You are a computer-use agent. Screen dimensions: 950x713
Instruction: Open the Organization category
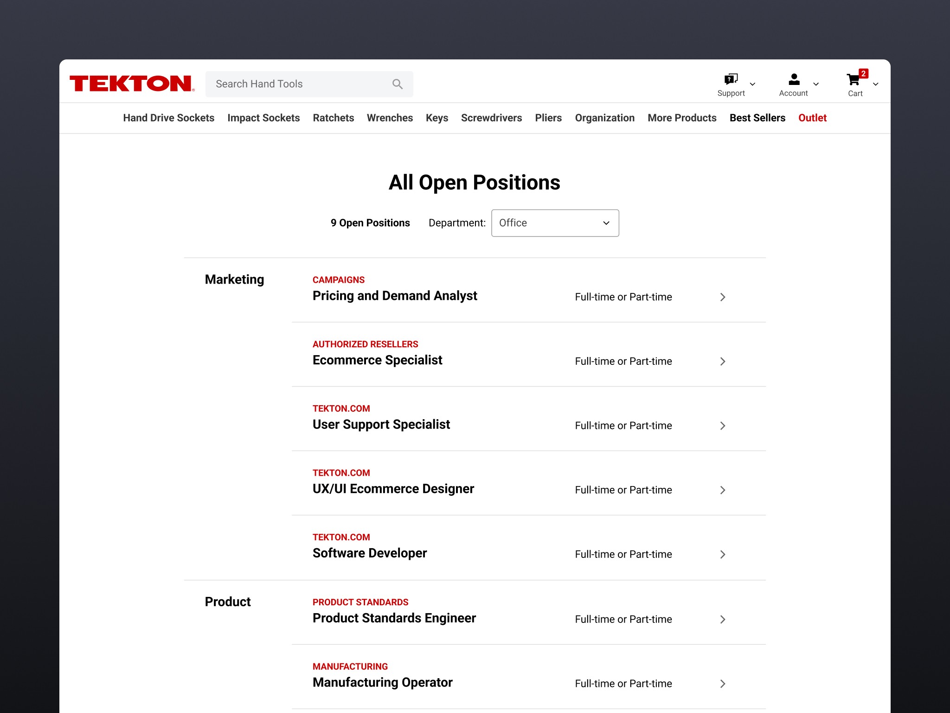[605, 118]
